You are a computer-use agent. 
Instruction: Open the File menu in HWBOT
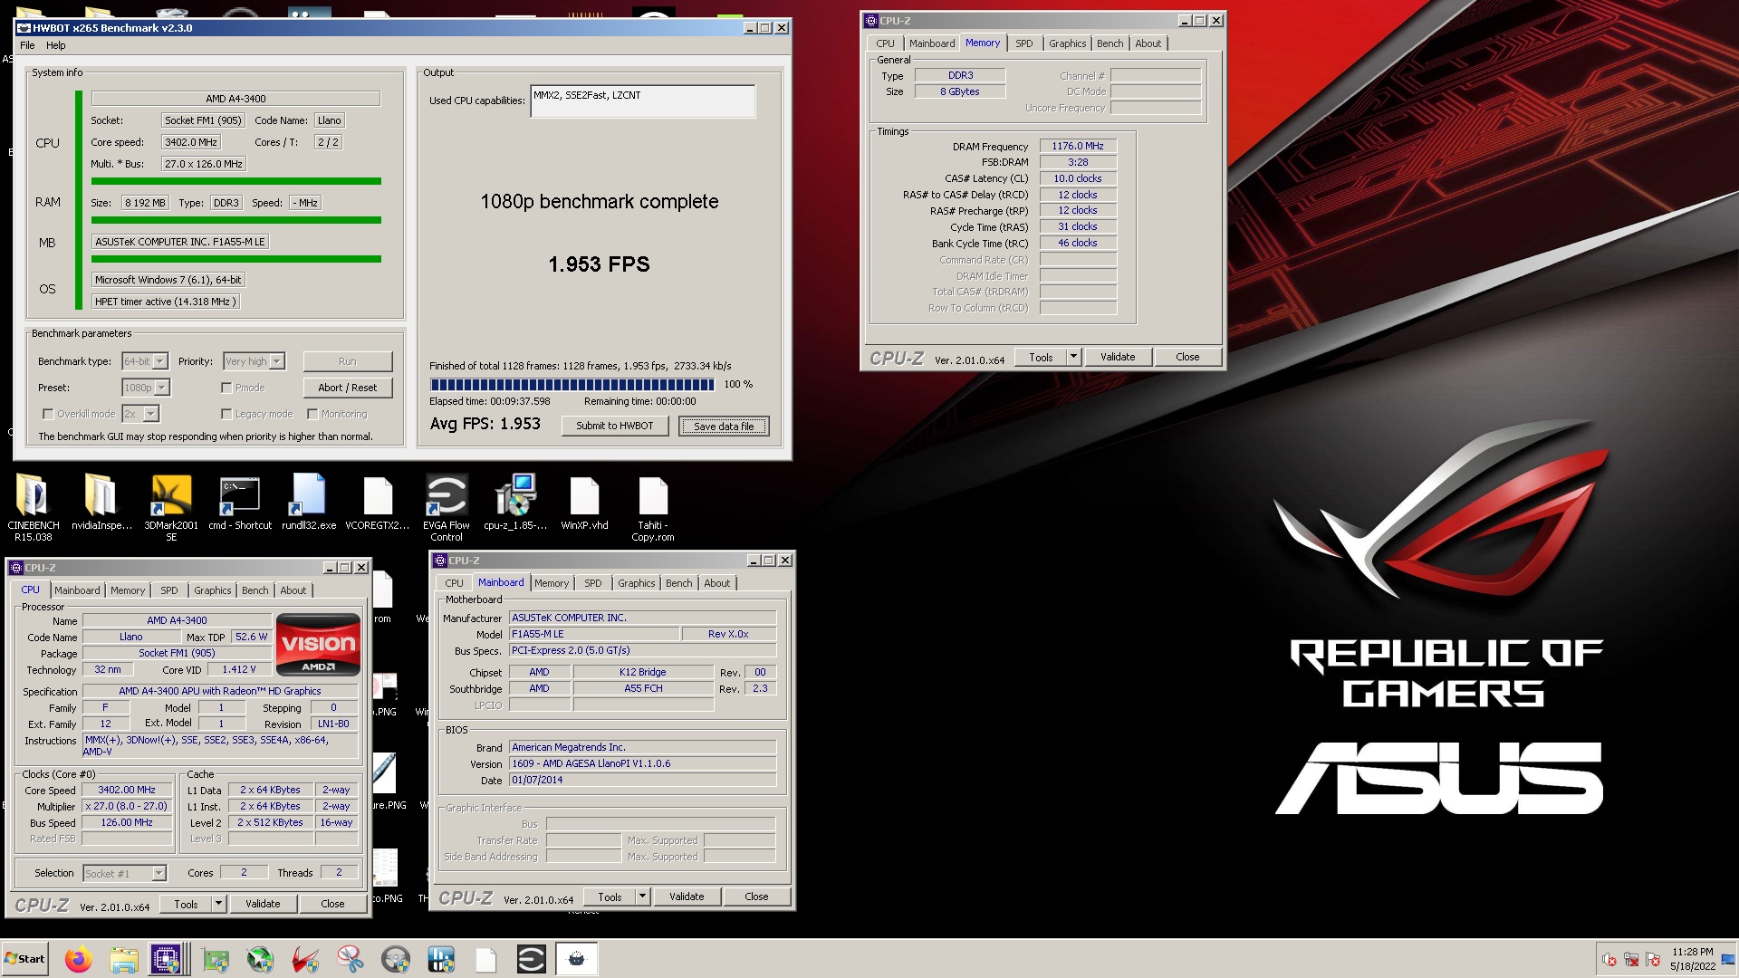27,45
